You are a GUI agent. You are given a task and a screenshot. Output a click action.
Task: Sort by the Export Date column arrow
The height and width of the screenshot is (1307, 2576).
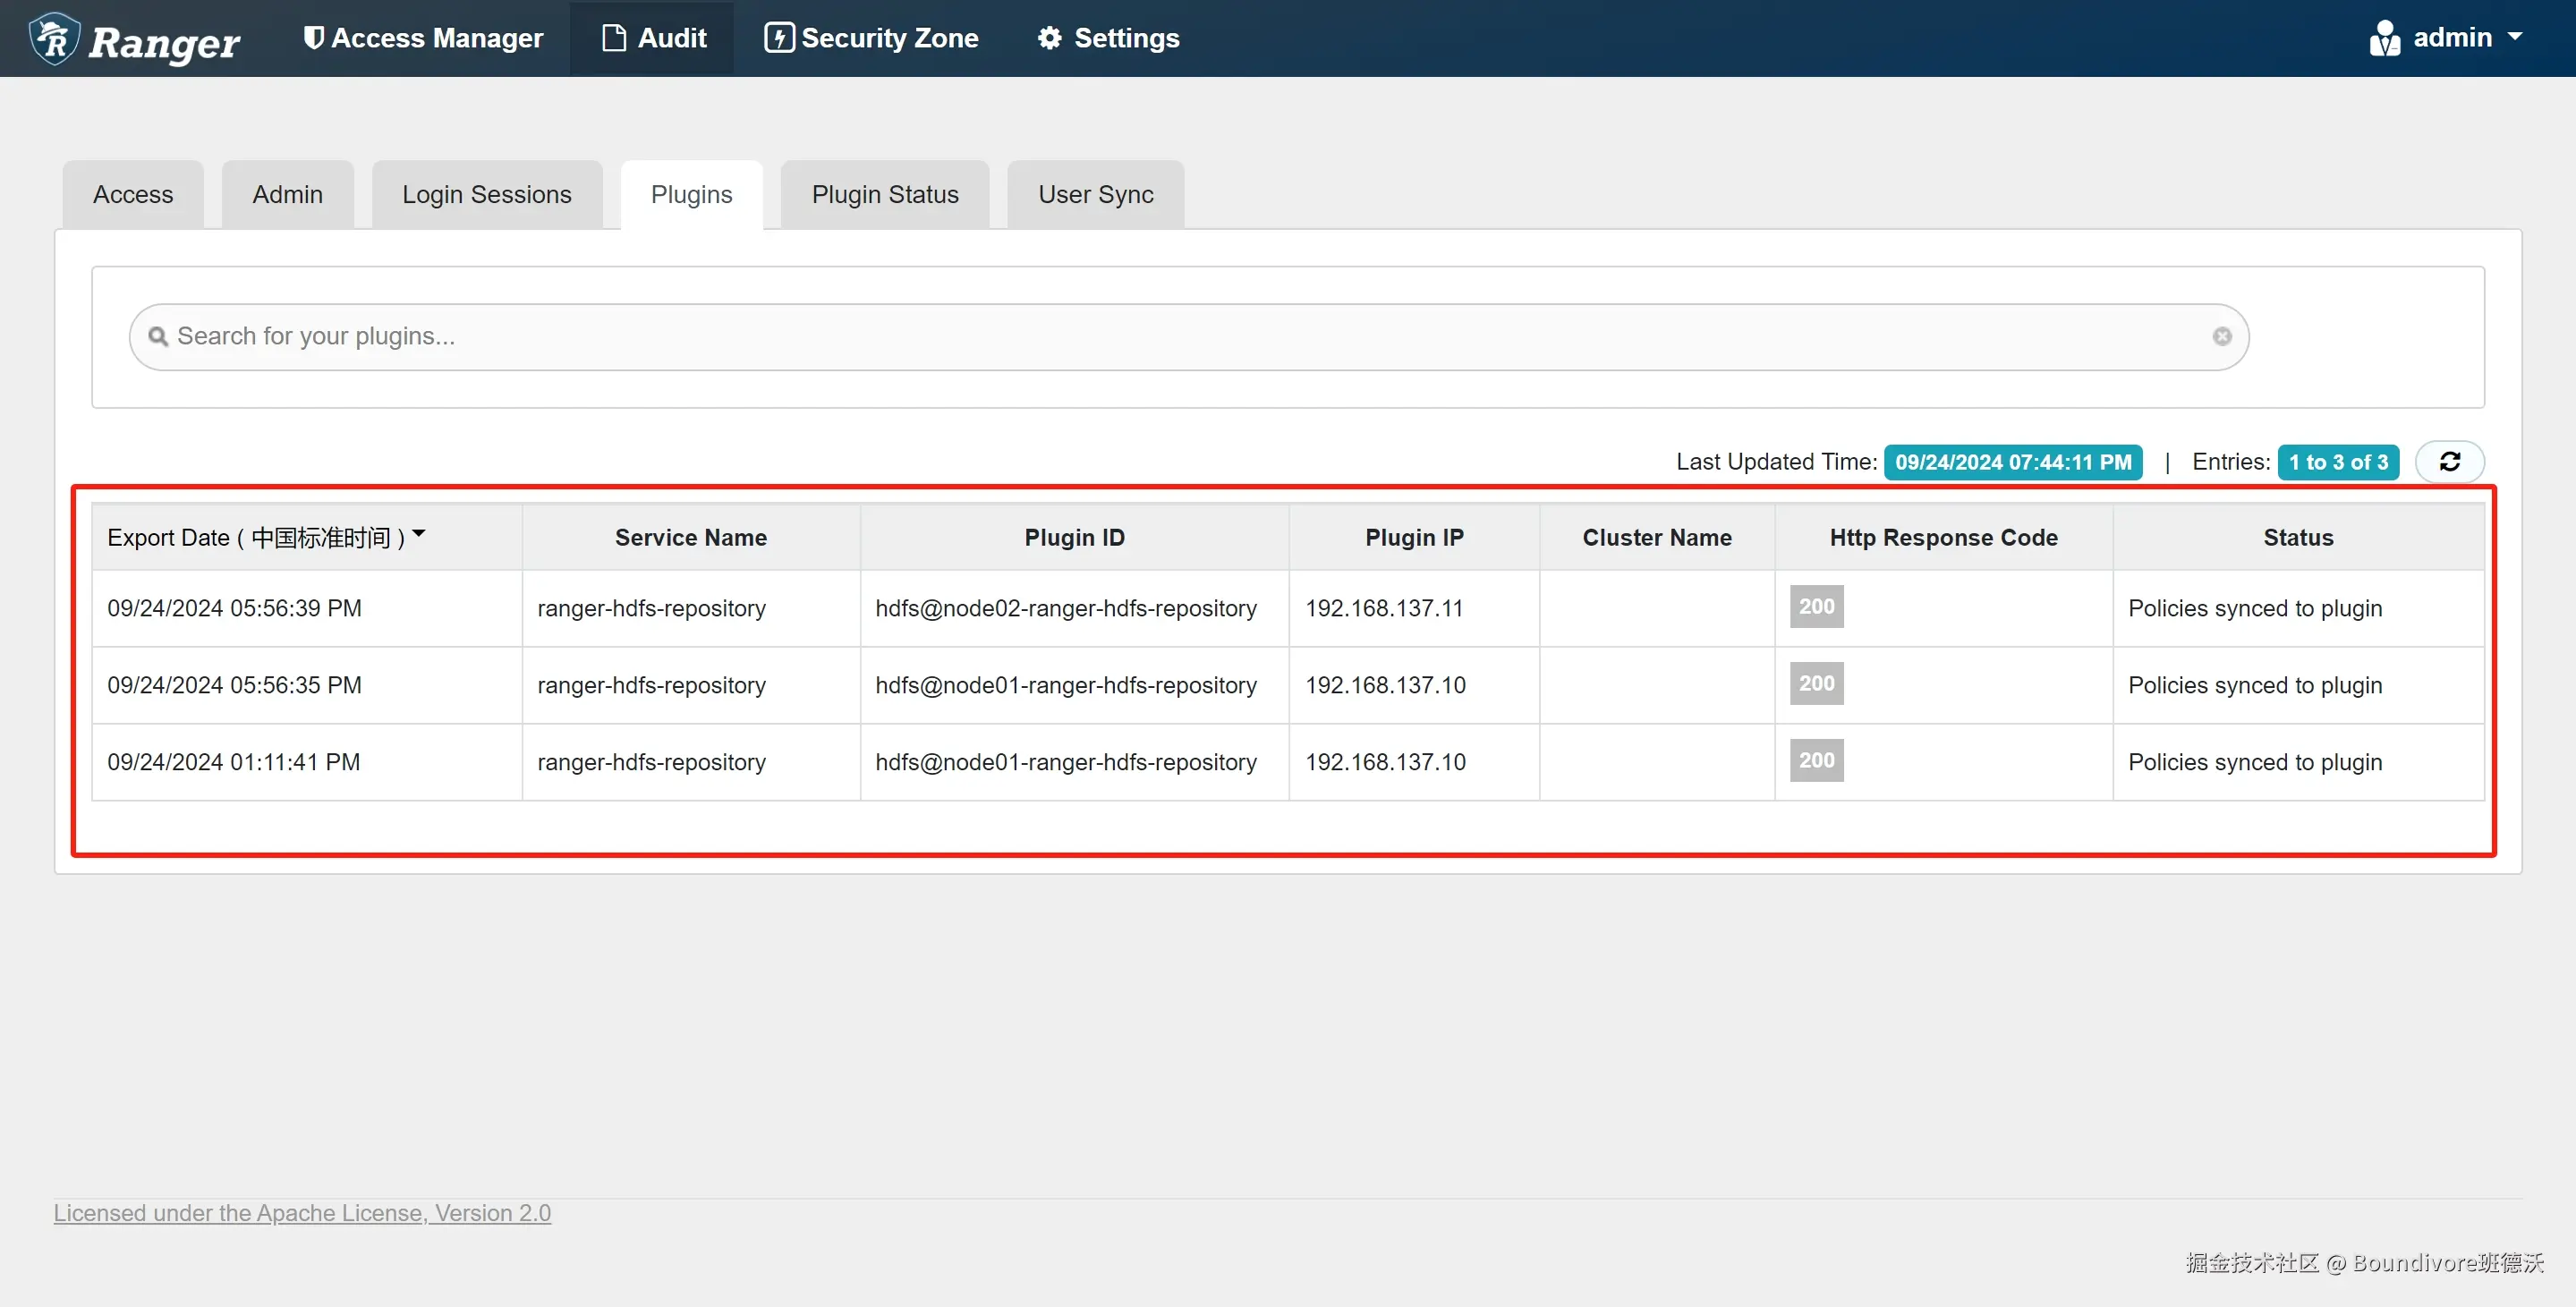[x=419, y=535]
